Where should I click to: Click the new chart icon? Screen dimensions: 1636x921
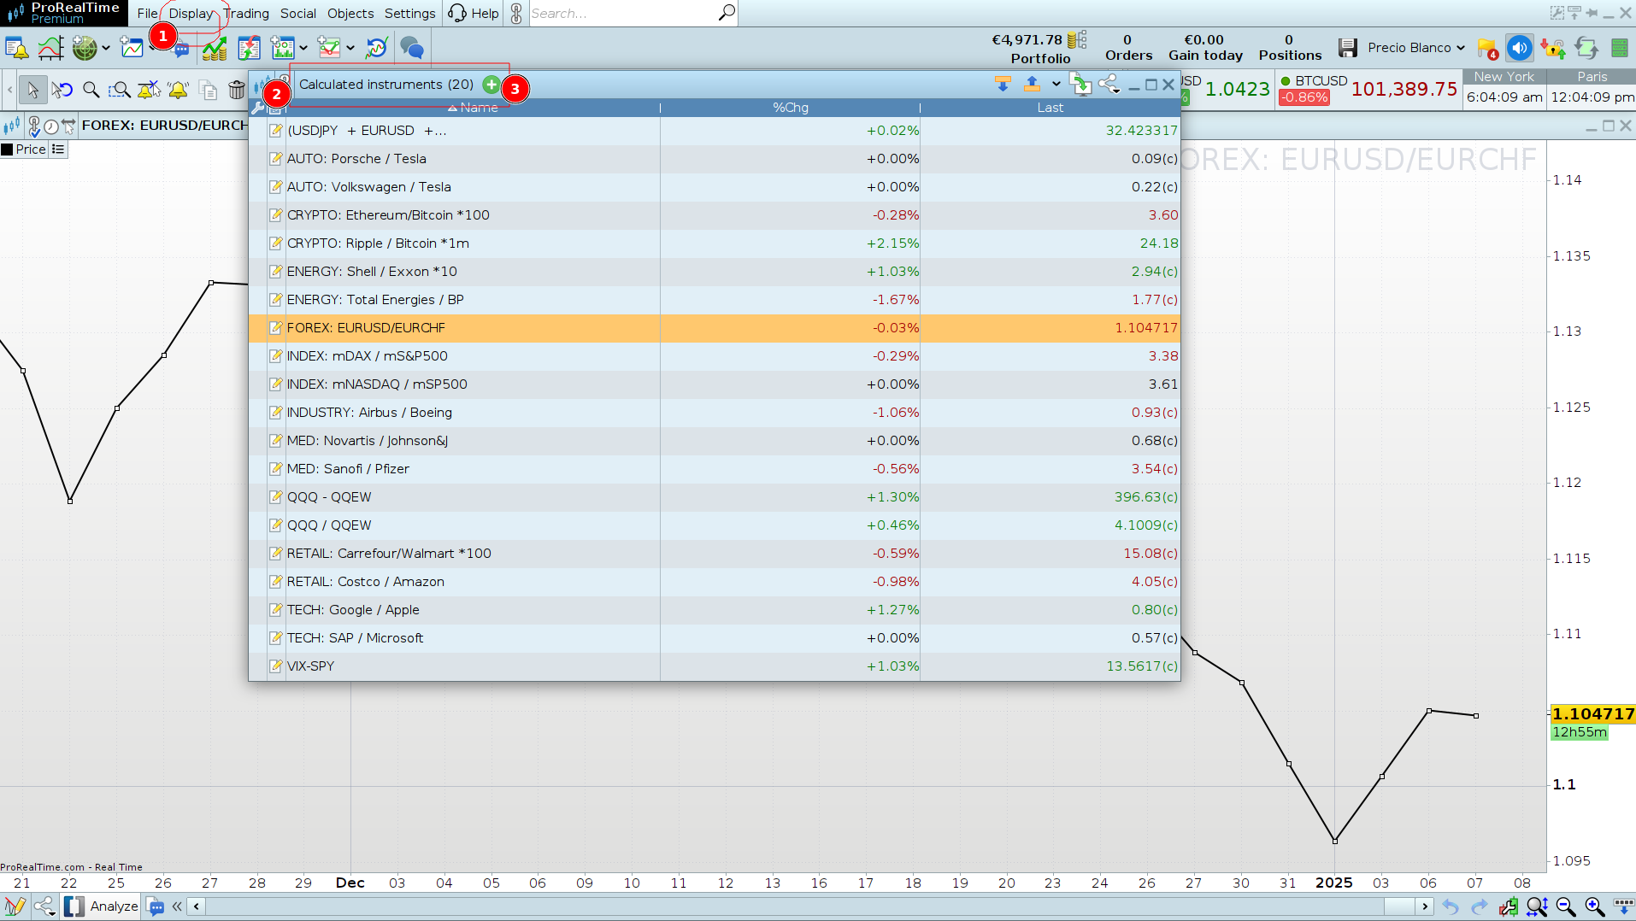132,48
